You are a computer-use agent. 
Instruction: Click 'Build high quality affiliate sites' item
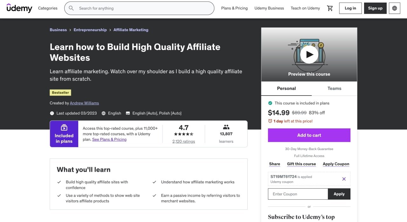pyautogui.click(x=97, y=185)
